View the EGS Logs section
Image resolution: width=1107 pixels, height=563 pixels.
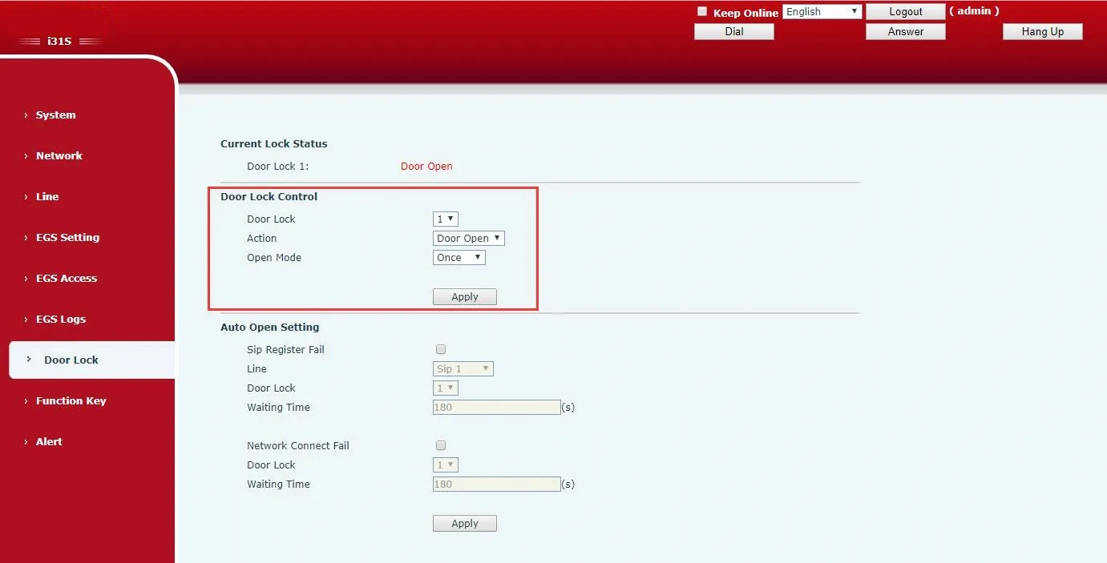click(x=61, y=319)
